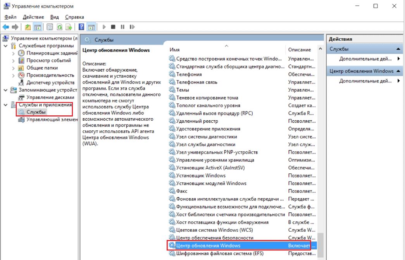The image size is (405, 260).
Task: Collapse the Службы и приложения node
Action: point(5,105)
